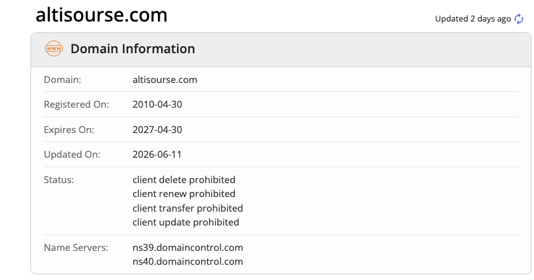Click the Domain Information panel title
Screen dimensions: 534x280
click(x=133, y=49)
